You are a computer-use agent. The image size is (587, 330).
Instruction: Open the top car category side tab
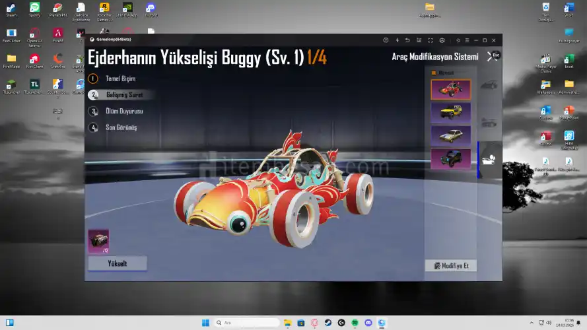489,85
